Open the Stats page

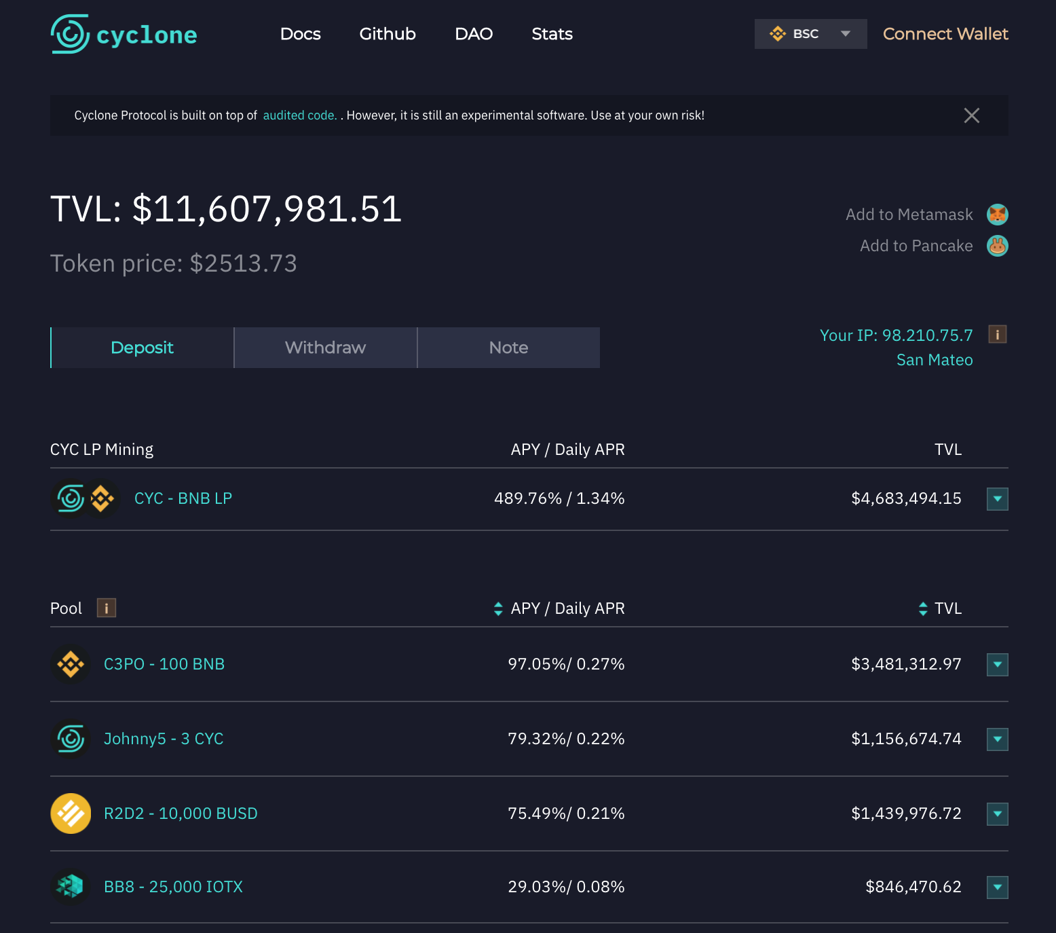click(x=552, y=34)
